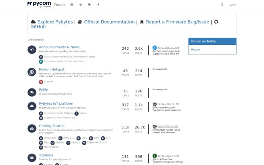Click the search magnifier icon
Viewport: 264px width, 165px height.
click(222, 5)
